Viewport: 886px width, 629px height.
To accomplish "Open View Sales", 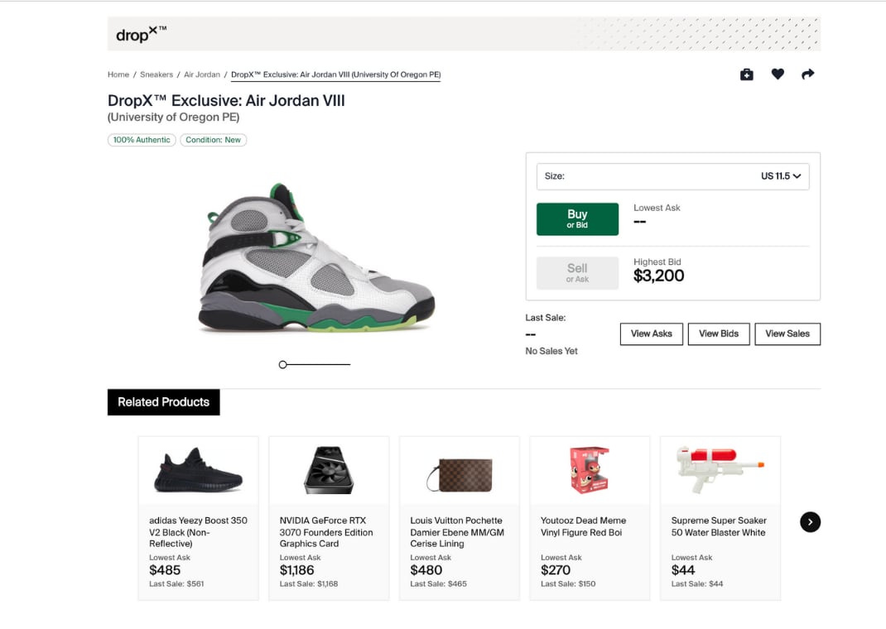I will pyautogui.click(x=787, y=334).
